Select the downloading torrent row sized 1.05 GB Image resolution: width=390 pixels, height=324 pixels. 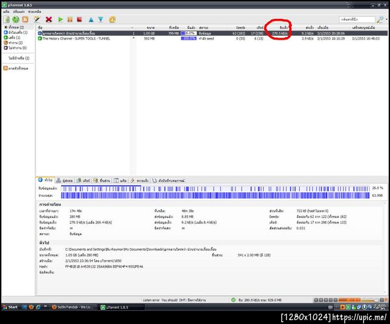(212, 33)
